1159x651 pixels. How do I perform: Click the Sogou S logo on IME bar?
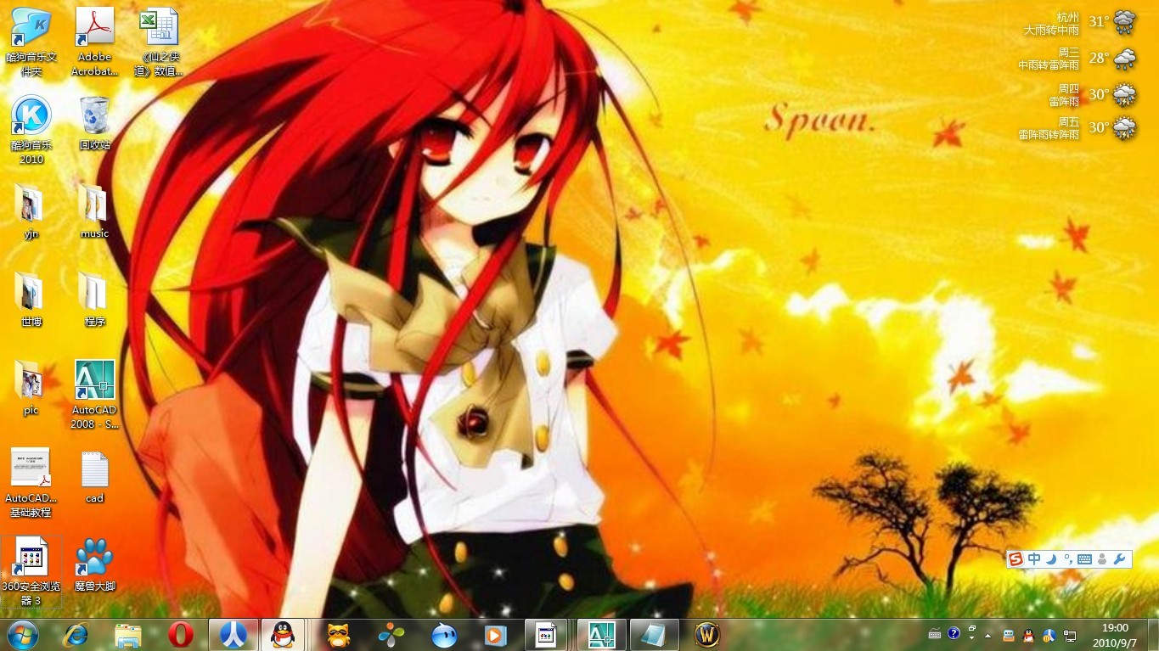[1016, 558]
